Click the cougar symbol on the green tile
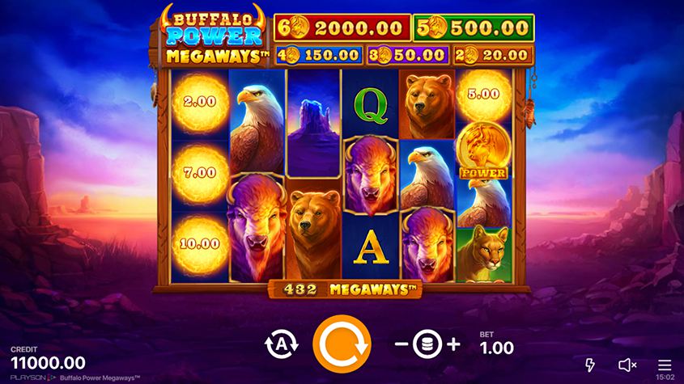This screenshot has width=684, height=384. click(483, 254)
